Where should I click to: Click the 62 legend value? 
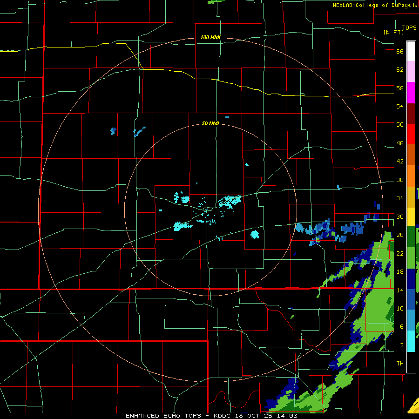click(x=400, y=70)
